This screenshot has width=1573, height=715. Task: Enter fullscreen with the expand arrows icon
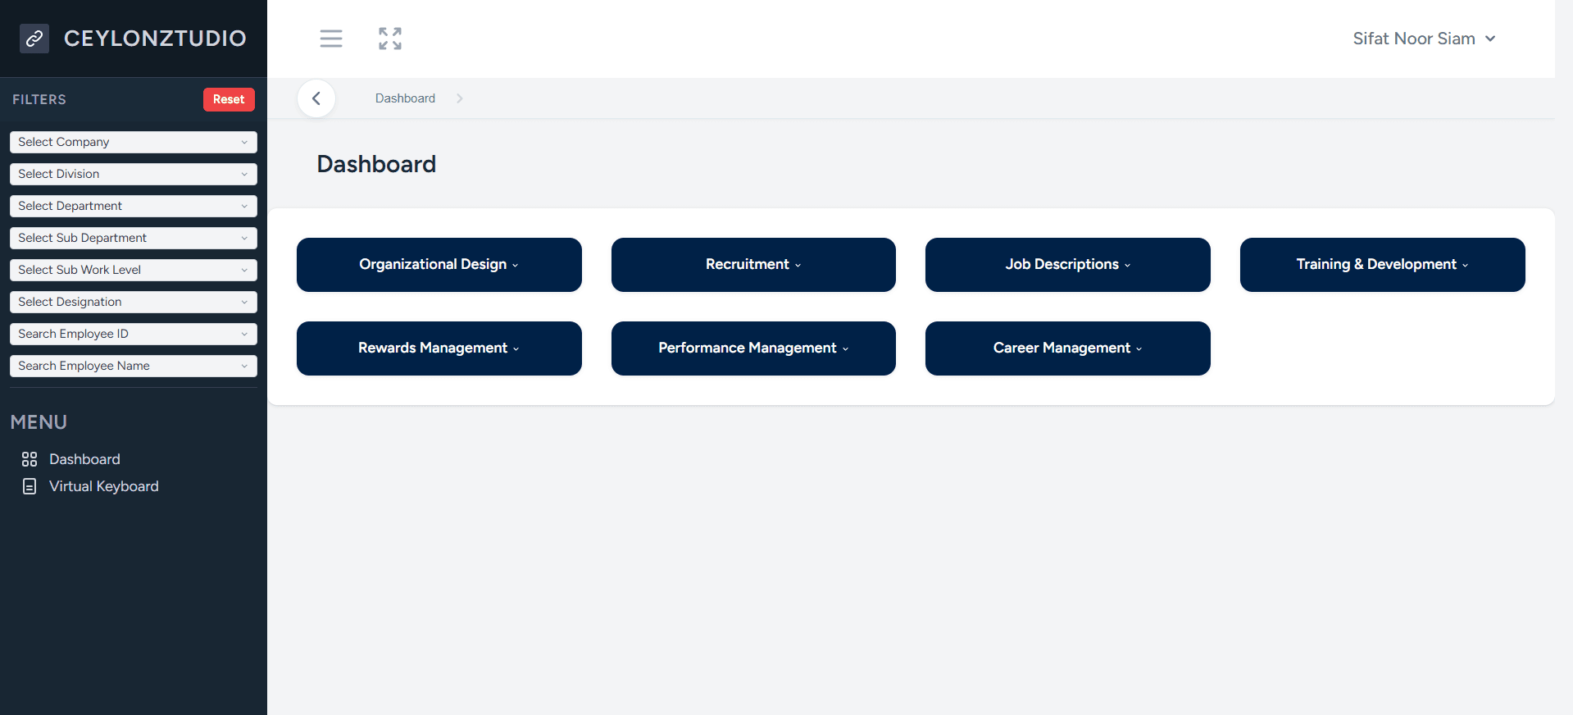(x=390, y=39)
